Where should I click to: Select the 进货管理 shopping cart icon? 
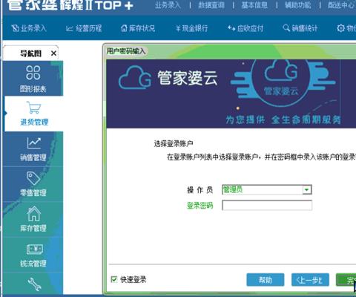[x=34, y=108]
